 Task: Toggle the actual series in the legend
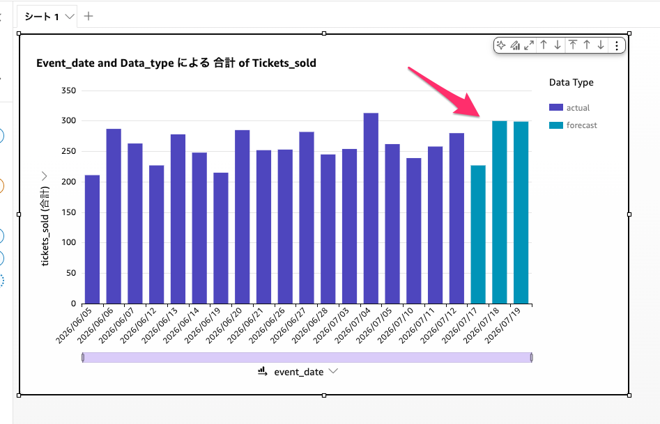[x=569, y=108]
